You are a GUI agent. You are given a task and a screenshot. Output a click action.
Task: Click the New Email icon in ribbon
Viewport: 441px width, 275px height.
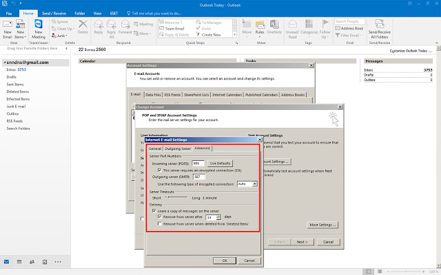coord(8,25)
